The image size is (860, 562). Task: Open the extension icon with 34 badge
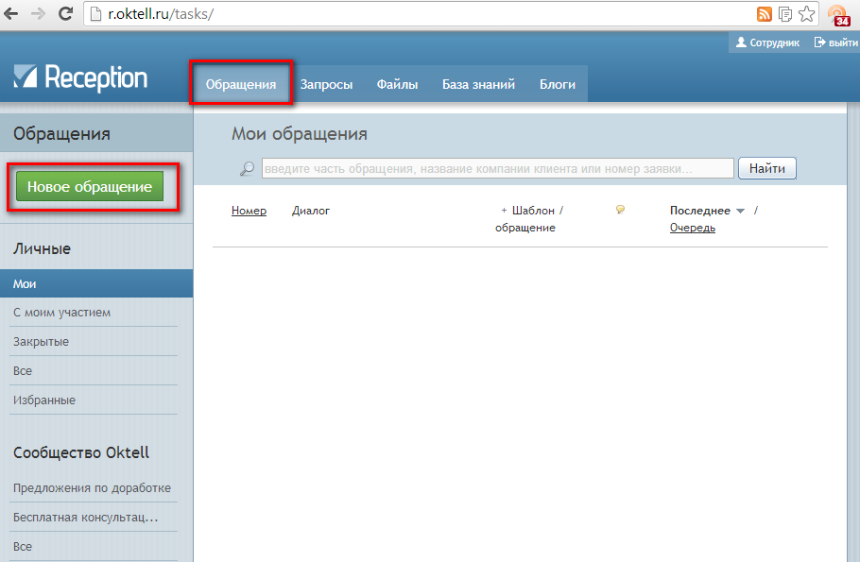tap(837, 15)
